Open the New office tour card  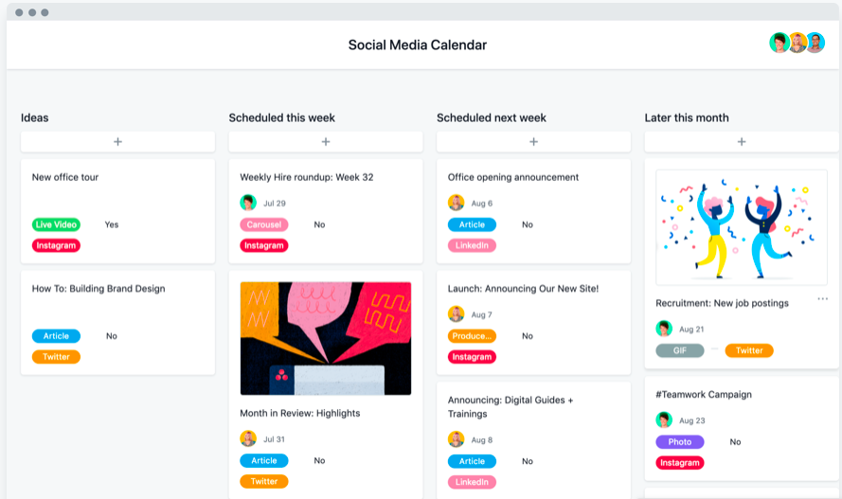pos(65,177)
